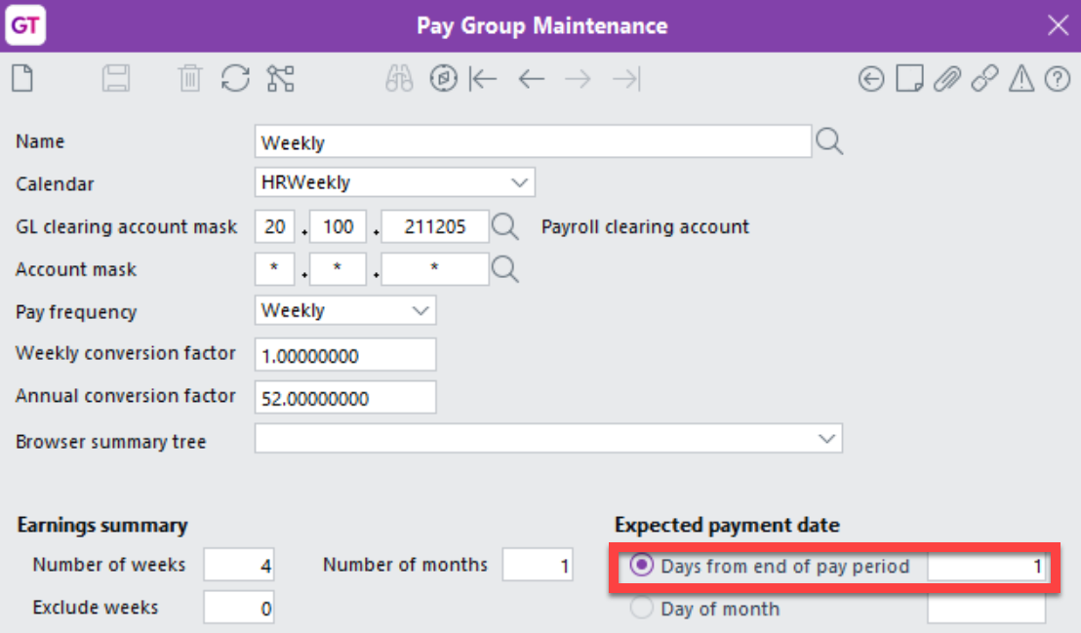The height and width of the screenshot is (633, 1081).
Task: Go to previous record arrow
Action: pos(531,79)
